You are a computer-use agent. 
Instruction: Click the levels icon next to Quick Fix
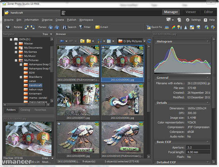pos(167,27)
